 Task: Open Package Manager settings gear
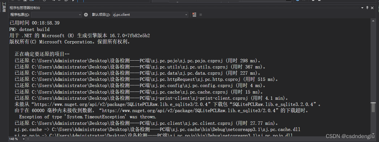pyautogui.click(x=86, y=15)
